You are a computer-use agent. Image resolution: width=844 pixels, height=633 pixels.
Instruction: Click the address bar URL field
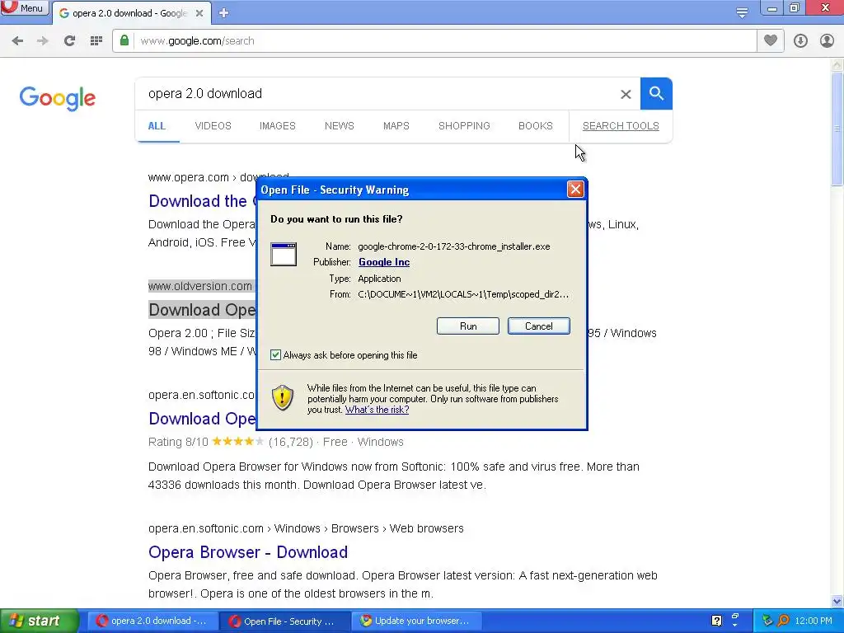pyautogui.click(x=434, y=41)
